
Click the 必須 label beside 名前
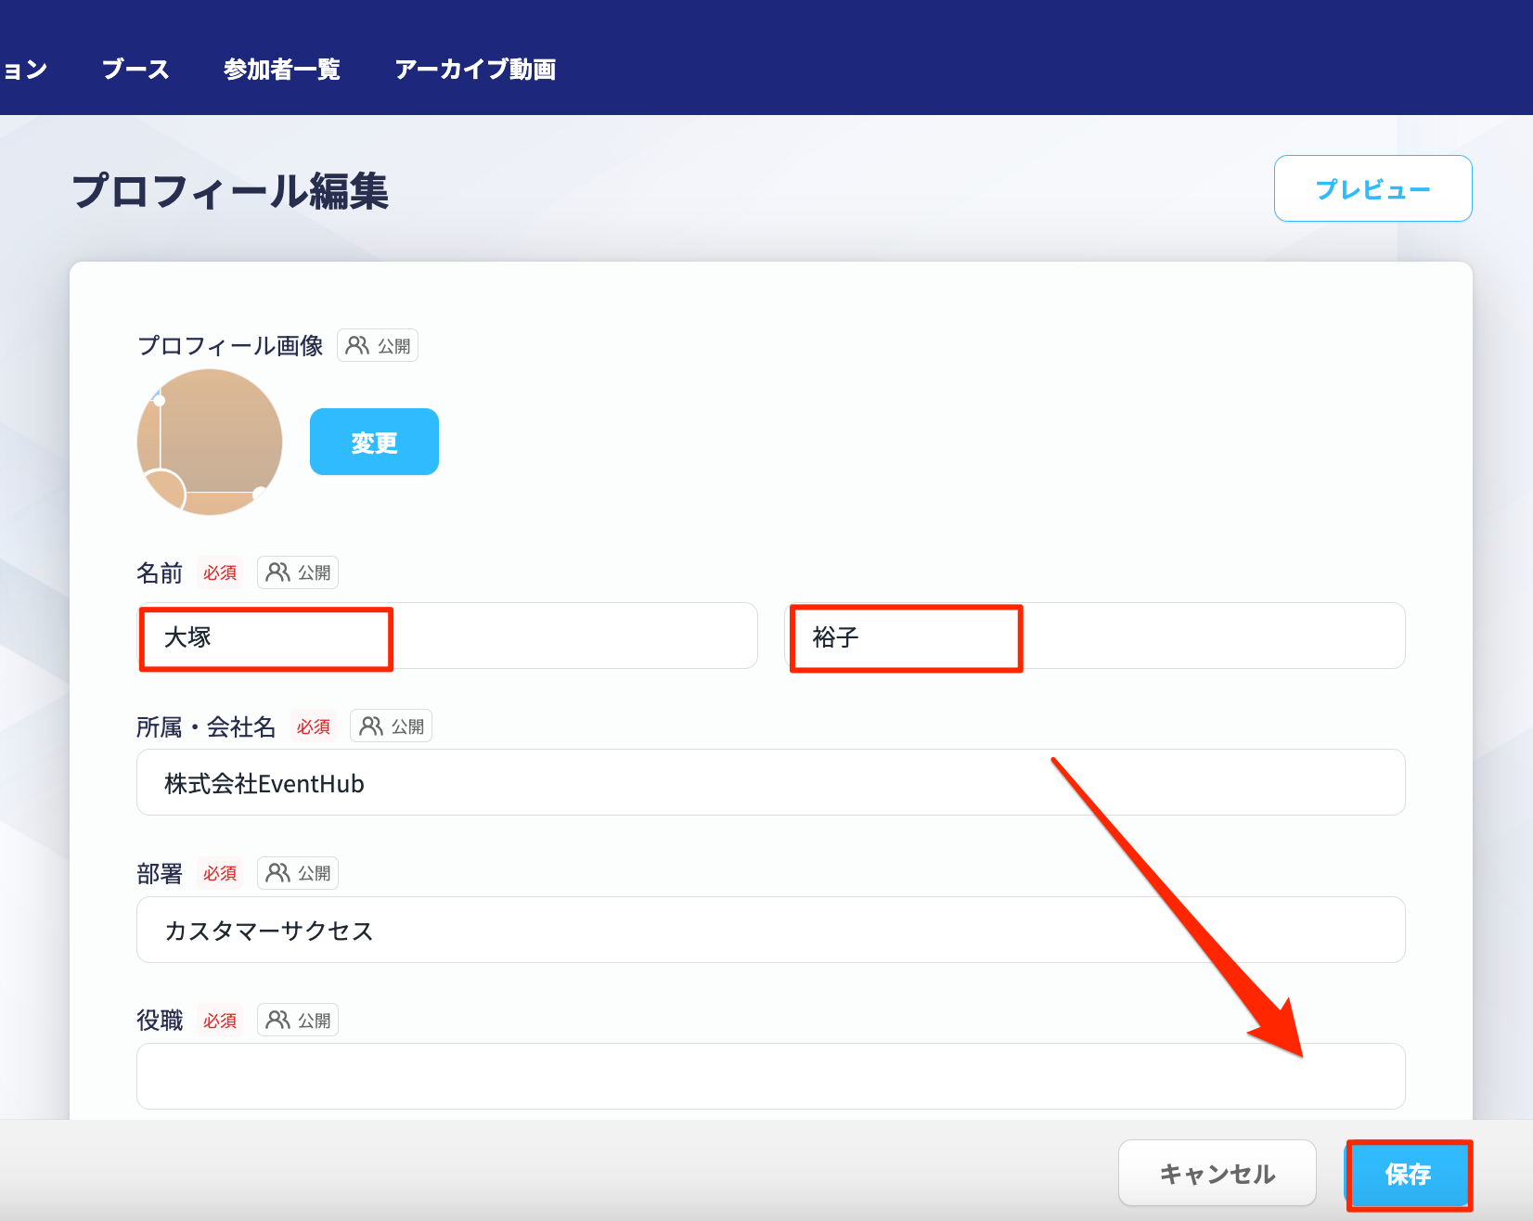220,572
